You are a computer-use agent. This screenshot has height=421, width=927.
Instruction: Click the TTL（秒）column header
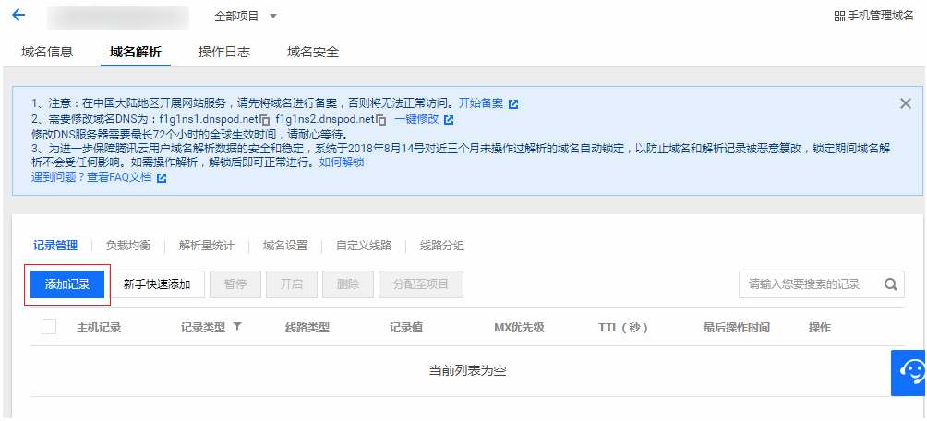coord(623,328)
